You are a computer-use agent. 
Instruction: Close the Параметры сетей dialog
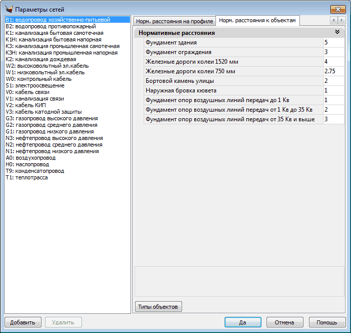(x=337, y=10)
